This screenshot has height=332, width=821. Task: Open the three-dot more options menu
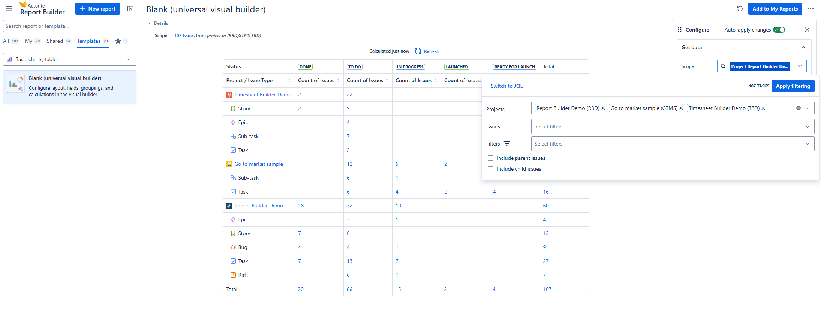tap(811, 9)
